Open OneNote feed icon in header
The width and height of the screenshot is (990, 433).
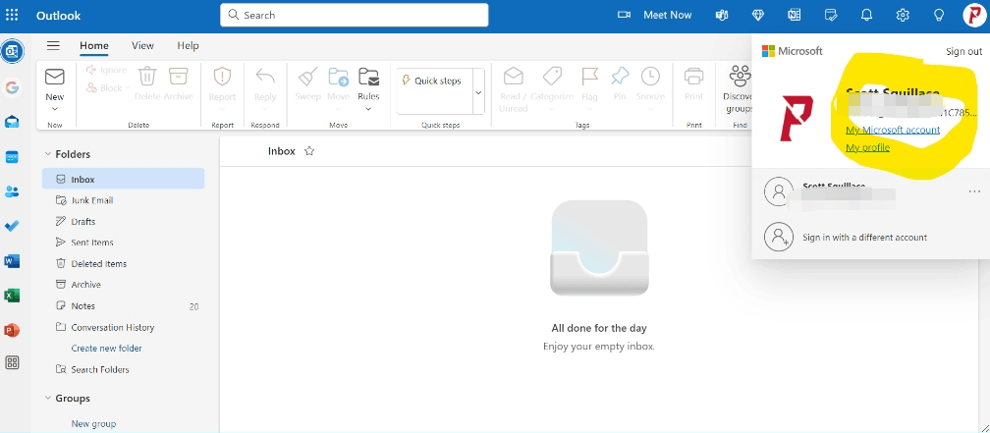(795, 15)
